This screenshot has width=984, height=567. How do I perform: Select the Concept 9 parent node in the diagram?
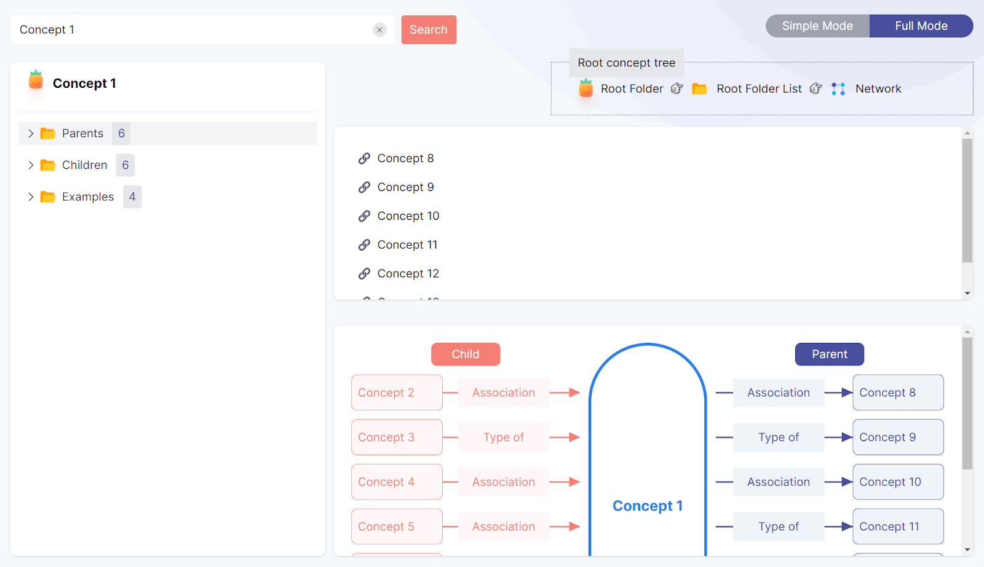(898, 437)
